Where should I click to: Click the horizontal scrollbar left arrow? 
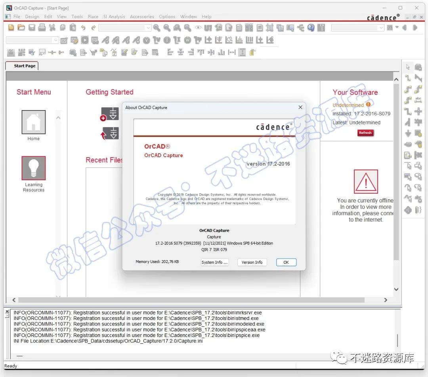click(14, 300)
